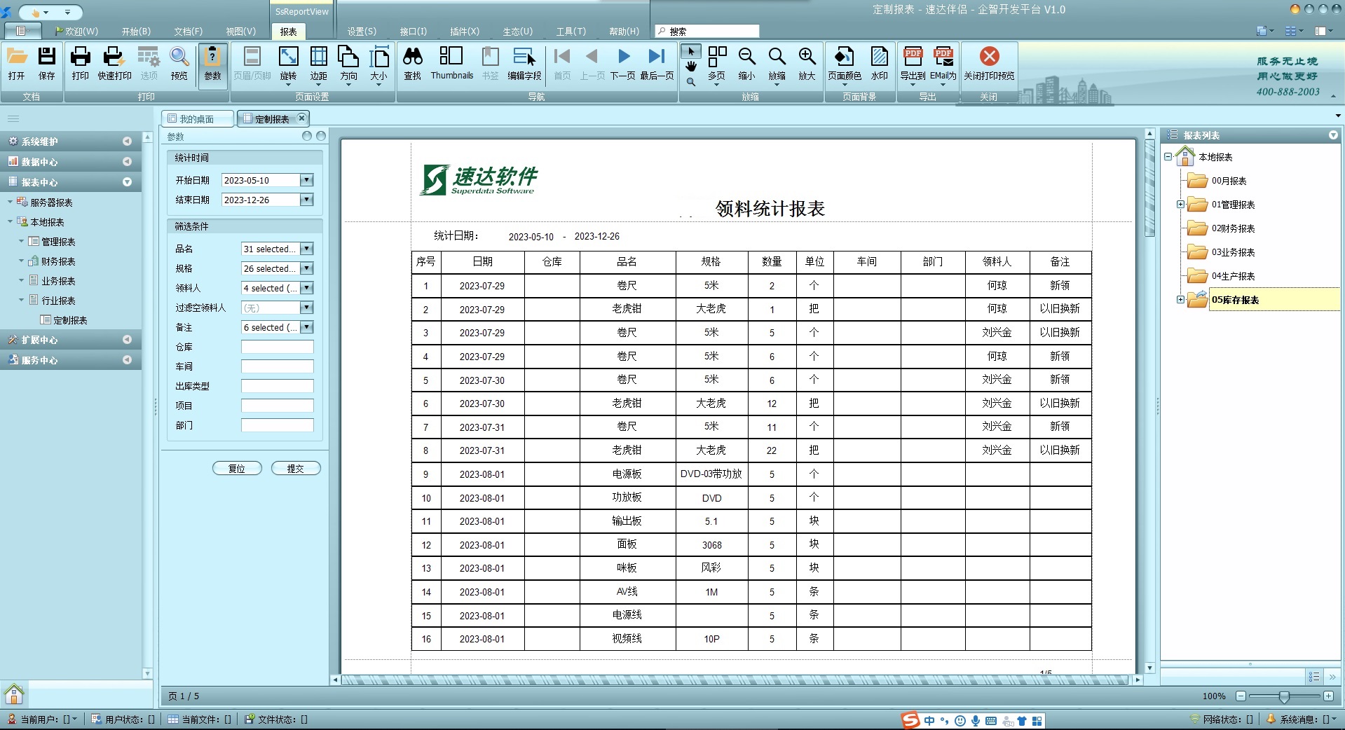Click the home icon at bottom left
The width and height of the screenshot is (1345, 730).
pyautogui.click(x=14, y=694)
